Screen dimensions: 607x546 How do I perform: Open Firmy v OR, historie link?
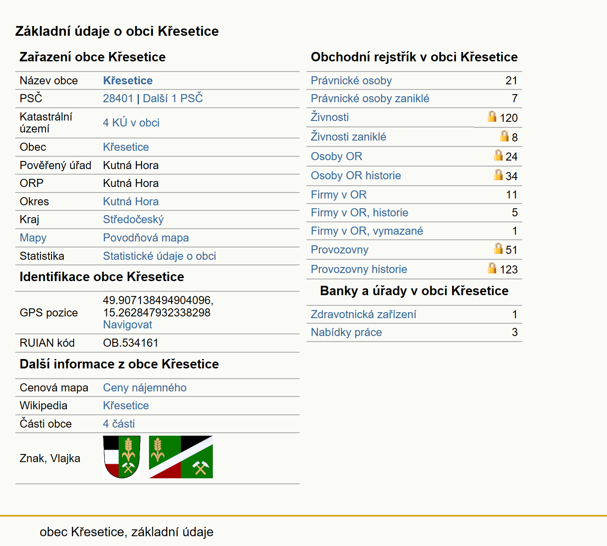point(360,213)
